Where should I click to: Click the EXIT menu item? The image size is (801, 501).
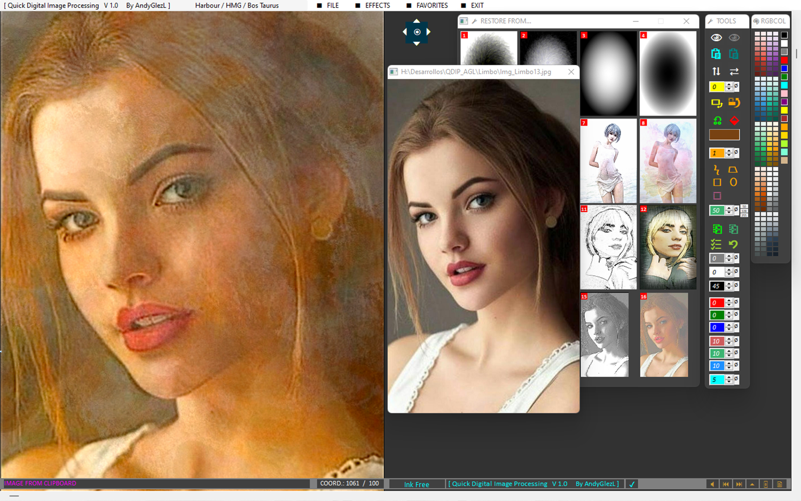(x=477, y=5)
